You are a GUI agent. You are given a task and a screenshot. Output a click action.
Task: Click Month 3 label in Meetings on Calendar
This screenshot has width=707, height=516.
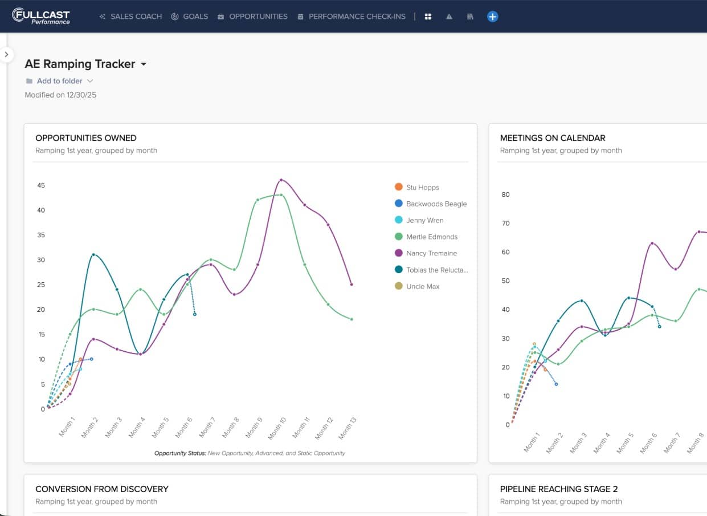[x=578, y=442]
